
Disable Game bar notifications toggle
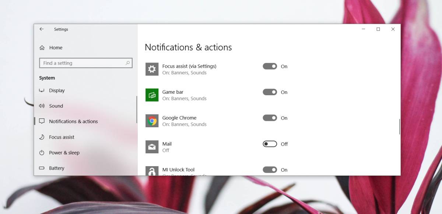pos(270,92)
